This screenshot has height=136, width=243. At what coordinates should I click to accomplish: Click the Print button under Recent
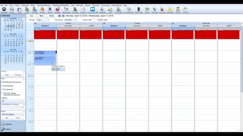coord(18,118)
